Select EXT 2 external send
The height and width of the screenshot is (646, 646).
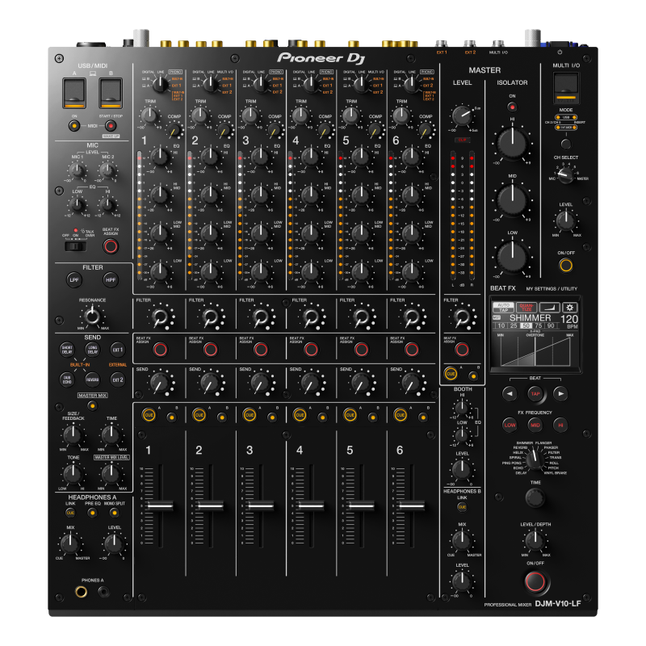click(118, 380)
